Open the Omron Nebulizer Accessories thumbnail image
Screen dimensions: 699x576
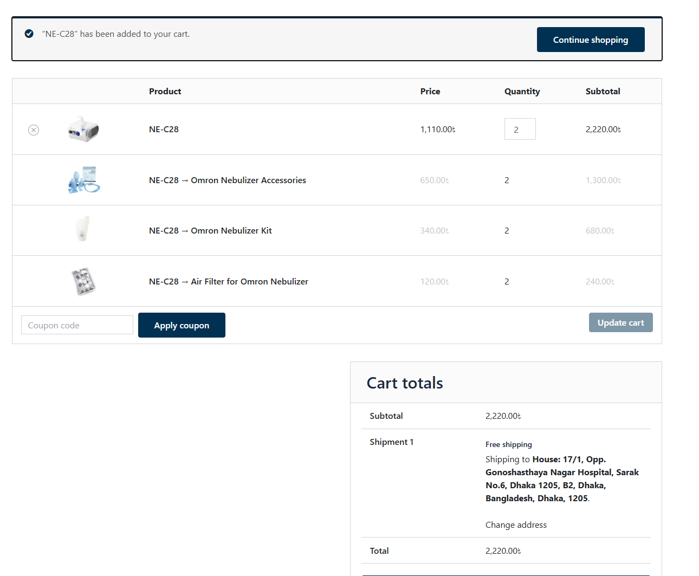pos(83,180)
